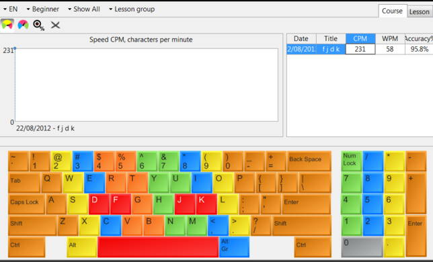The width and height of the screenshot is (433, 262).
Task: Click the red D key on the keyboard
Action: tap(99, 204)
